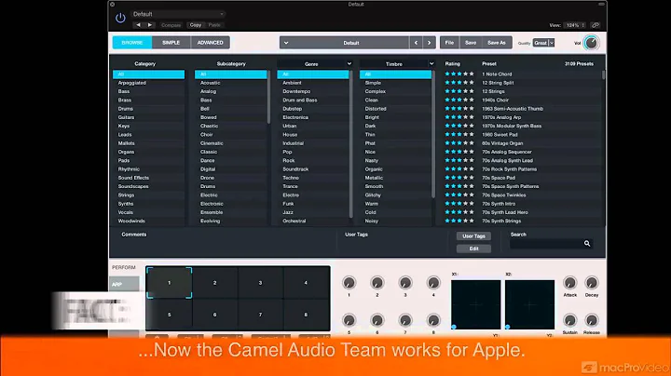Select the Cinematic subcategory

pos(231,143)
